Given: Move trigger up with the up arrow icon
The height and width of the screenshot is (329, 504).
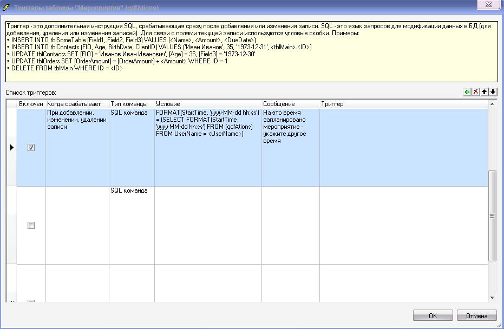Looking at the screenshot, I should coord(485,93).
